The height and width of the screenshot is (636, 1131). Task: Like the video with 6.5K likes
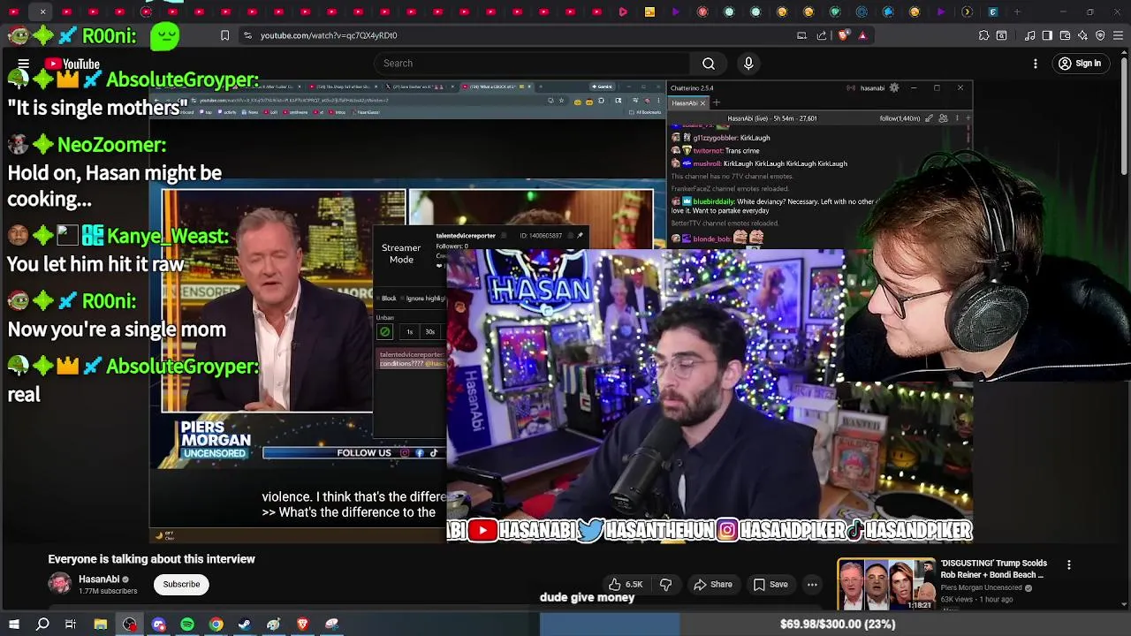(625, 584)
